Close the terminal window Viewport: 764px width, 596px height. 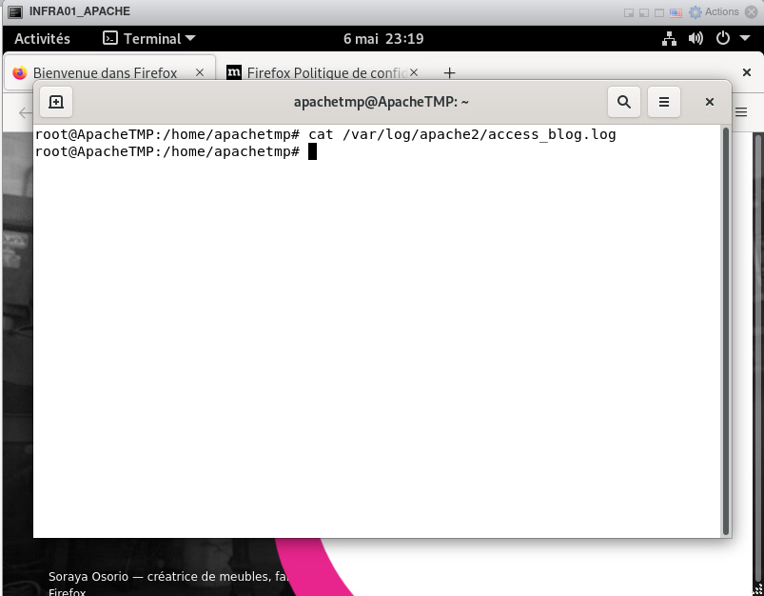[710, 102]
